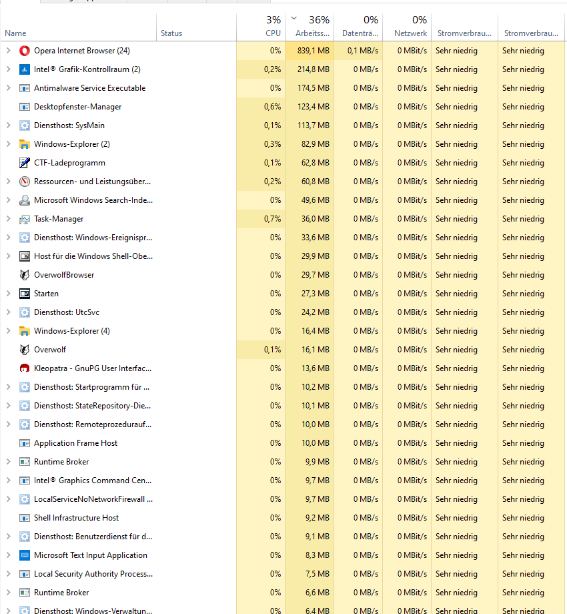Click the CTF-Ladeprogramm pen icon
Viewport: 567px width, 614px height.
(x=25, y=163)
